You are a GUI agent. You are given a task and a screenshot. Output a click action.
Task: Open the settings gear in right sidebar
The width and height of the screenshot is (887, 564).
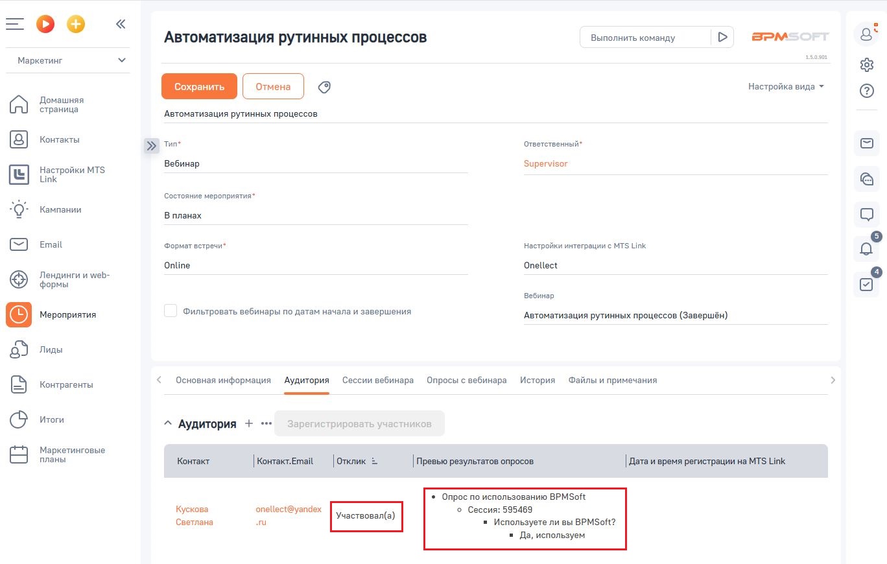click(x=866, y=65)
